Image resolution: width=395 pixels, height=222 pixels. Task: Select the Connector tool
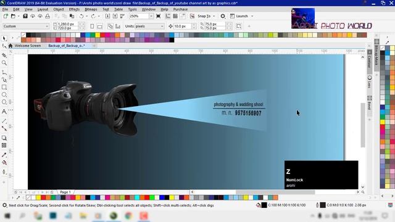click(x=4, y=128)
